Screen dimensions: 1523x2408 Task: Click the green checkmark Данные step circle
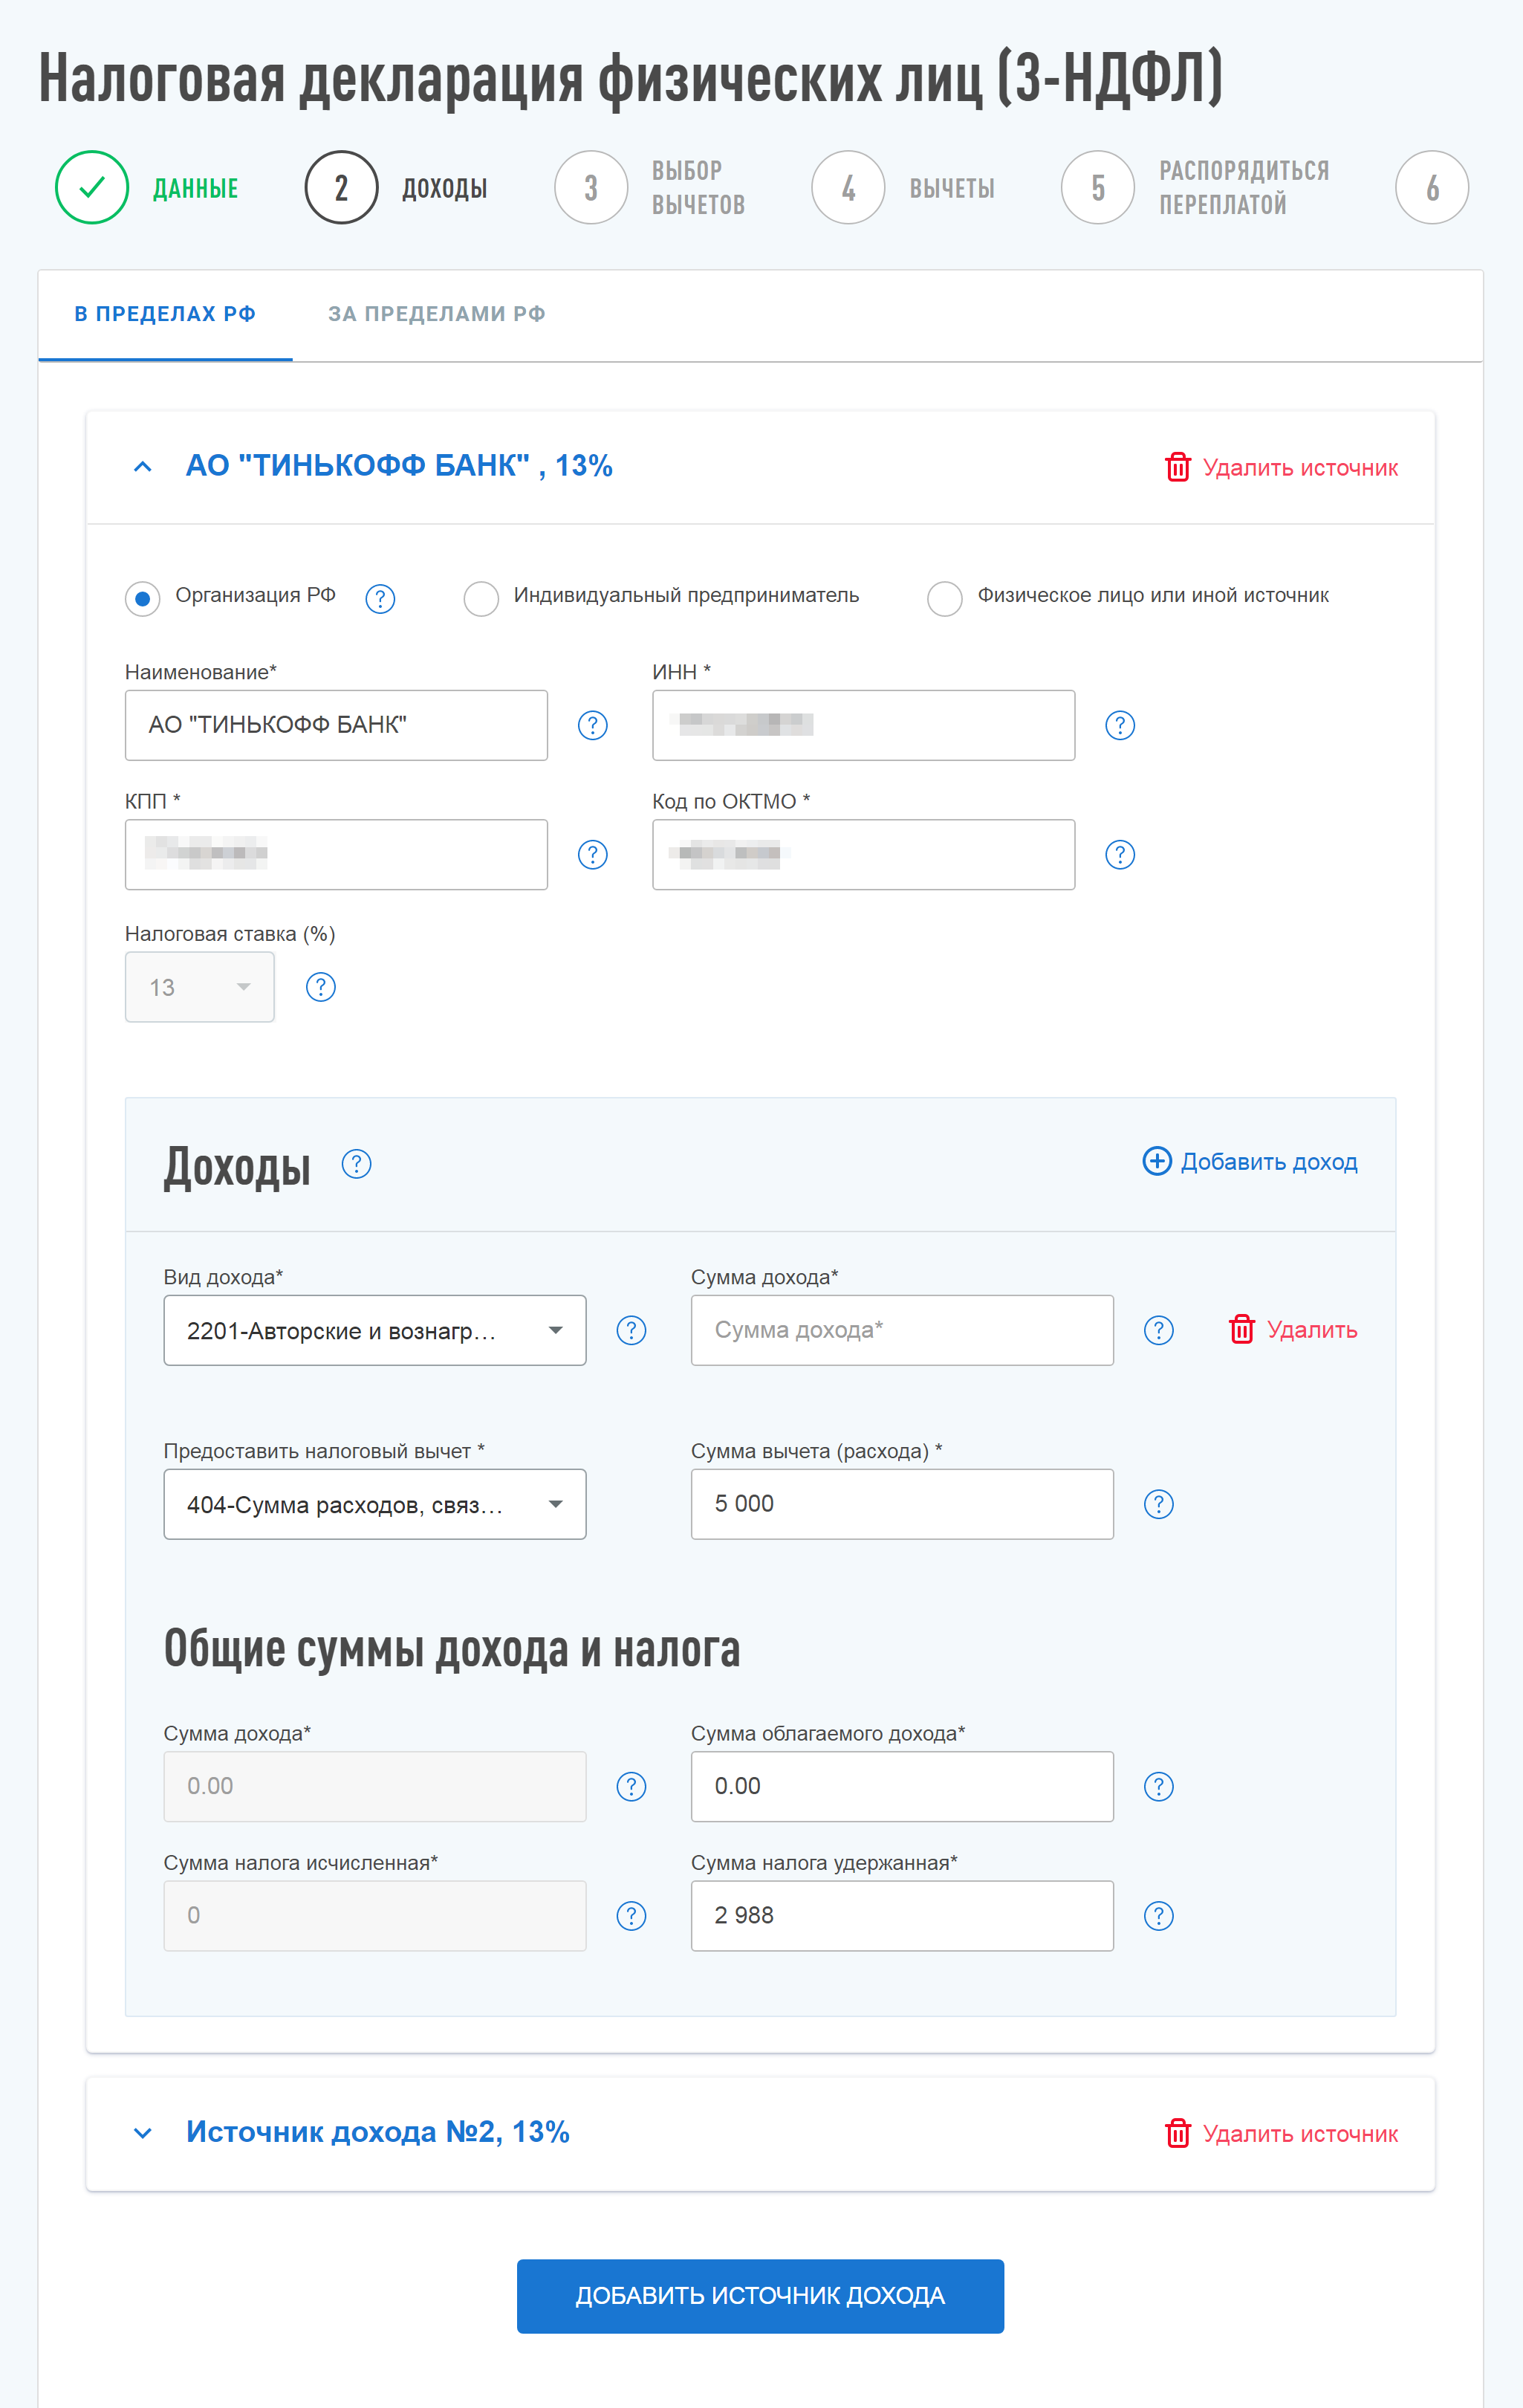coord(92,187)
